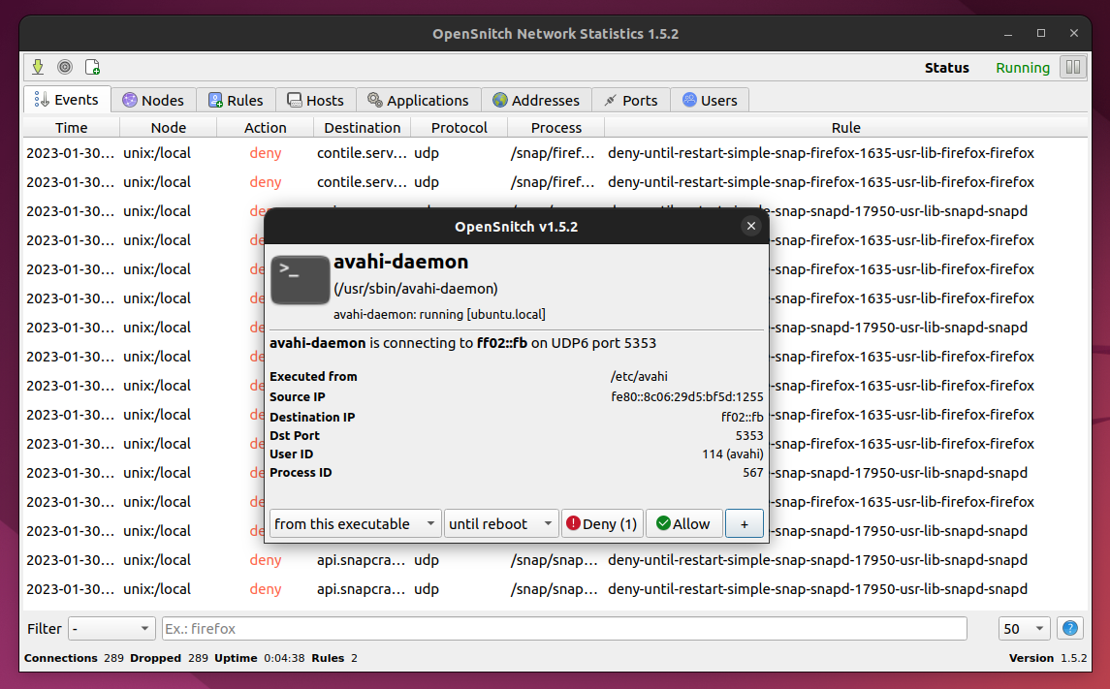Click the '114 (avahi)' user ID value

pyautogui.click(x=733, y=454)
